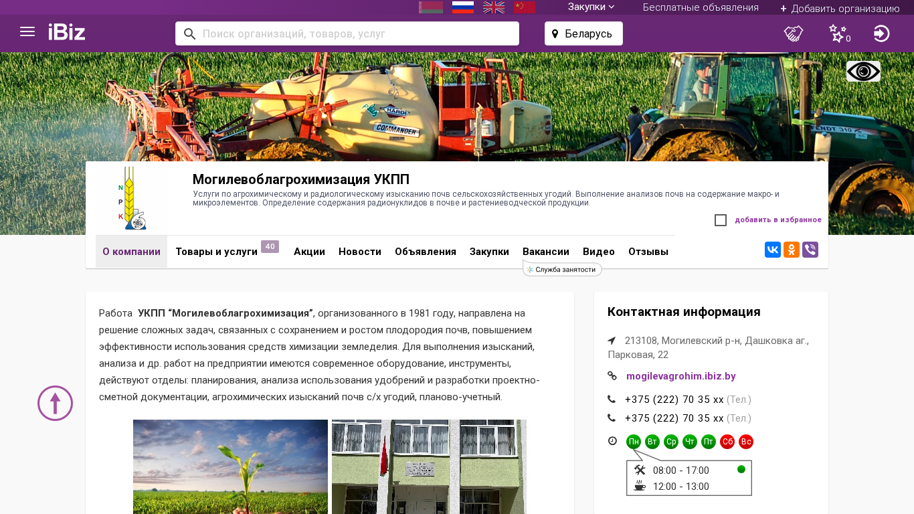
Task: Open the 'Отзывы' tab
Action: pyautogui.click(x=648, y=252)
